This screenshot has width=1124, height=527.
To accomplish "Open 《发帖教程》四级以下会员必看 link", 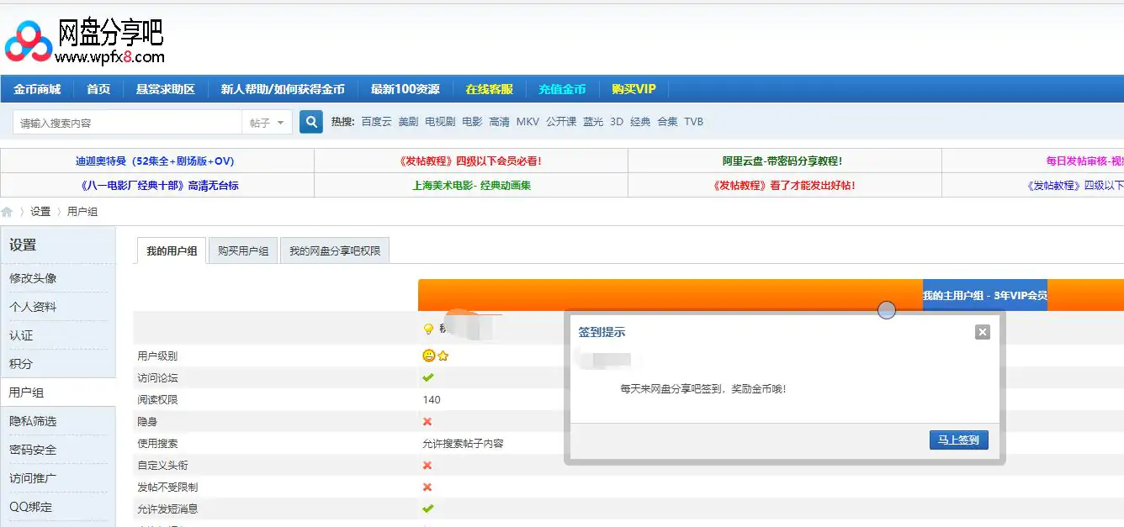I will pyautogui.click(x=471, y=161).
